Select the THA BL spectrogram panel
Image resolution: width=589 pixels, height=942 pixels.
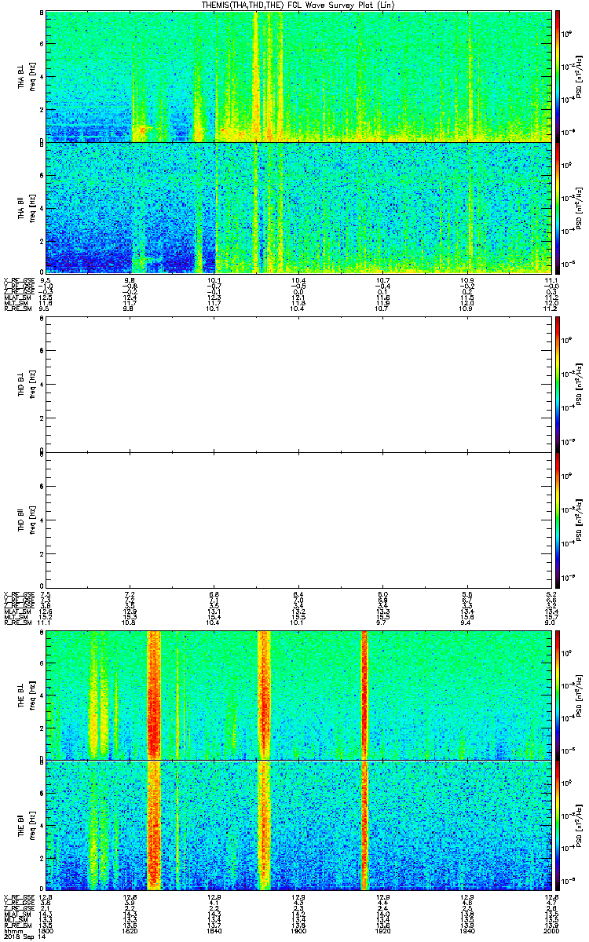(299, 76)
